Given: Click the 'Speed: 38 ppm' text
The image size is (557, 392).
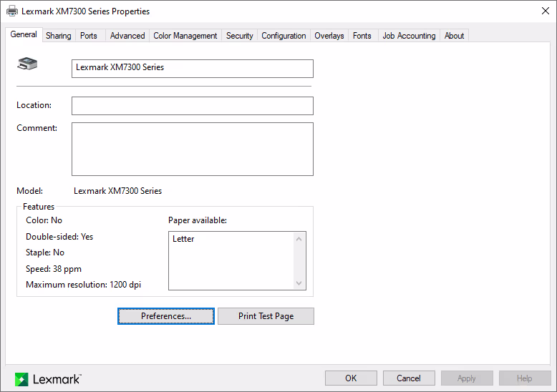Looking at the screenshot, I should coord(54,269).
